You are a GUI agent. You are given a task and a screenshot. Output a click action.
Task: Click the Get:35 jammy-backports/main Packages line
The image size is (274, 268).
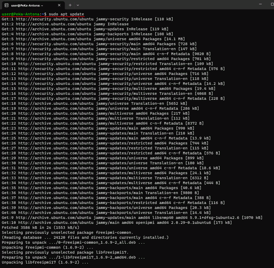[x=102, y=188]
